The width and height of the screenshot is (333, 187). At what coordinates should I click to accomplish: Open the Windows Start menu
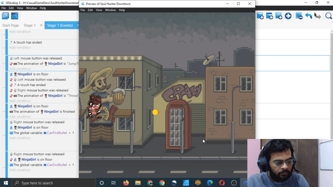(x=6, y=183)
